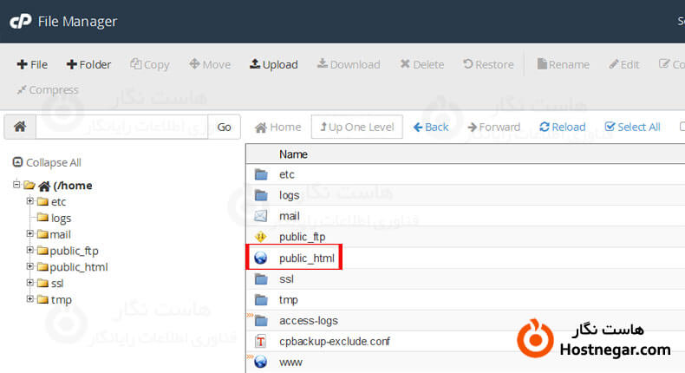Click the cpbackup-exclude.conf text file icon
The image size is (685, 373).
(261, 341)
